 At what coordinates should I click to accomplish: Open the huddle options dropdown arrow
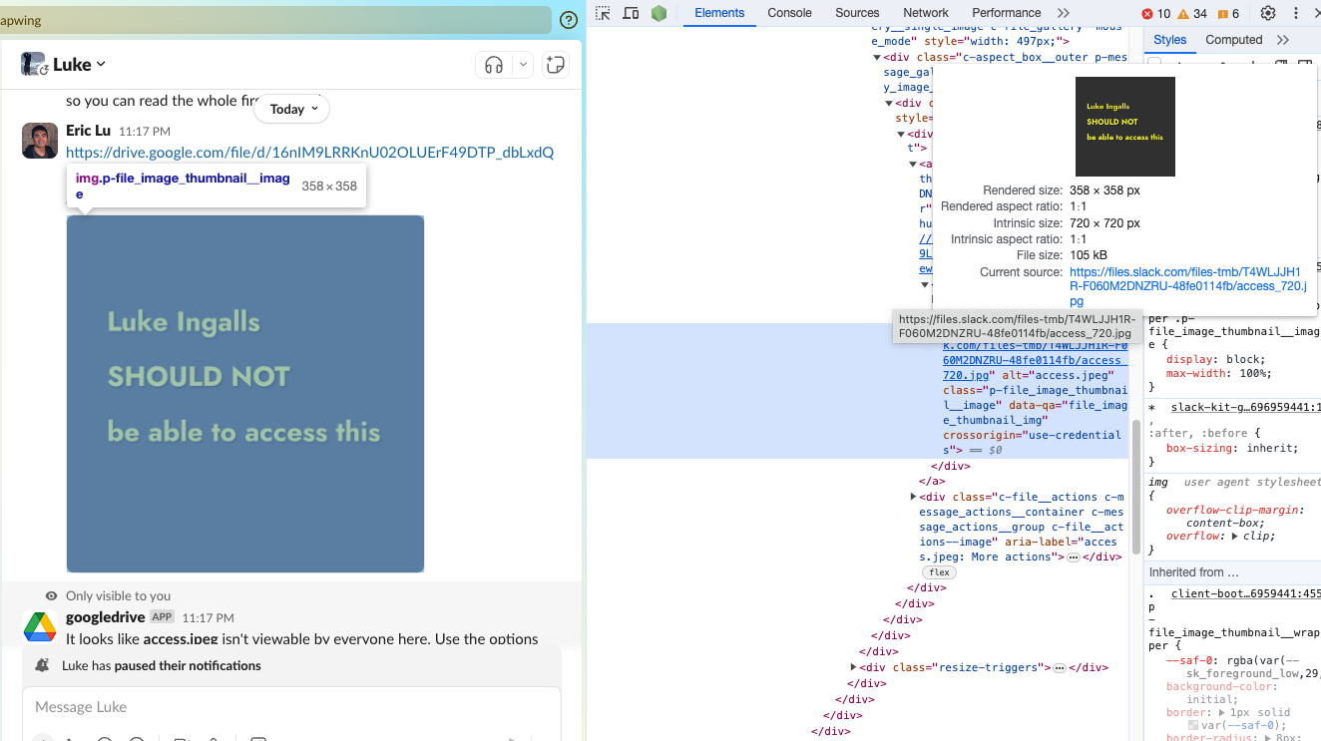[x=523, y=65]
